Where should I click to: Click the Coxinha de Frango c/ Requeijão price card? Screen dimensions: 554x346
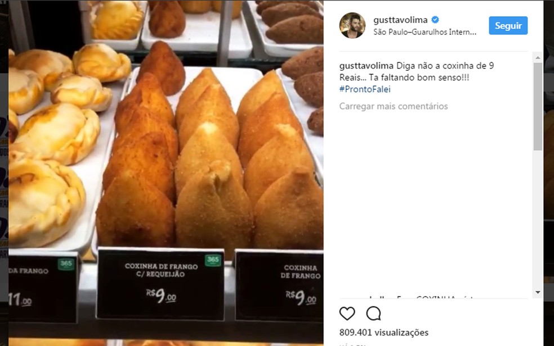tap(161, 284)
